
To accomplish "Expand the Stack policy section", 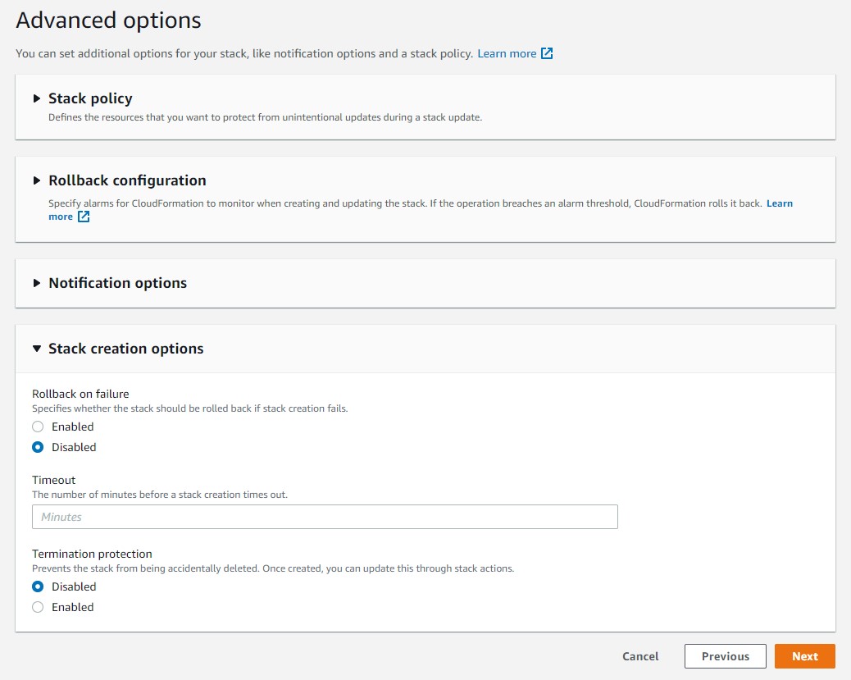I will 36,98.
